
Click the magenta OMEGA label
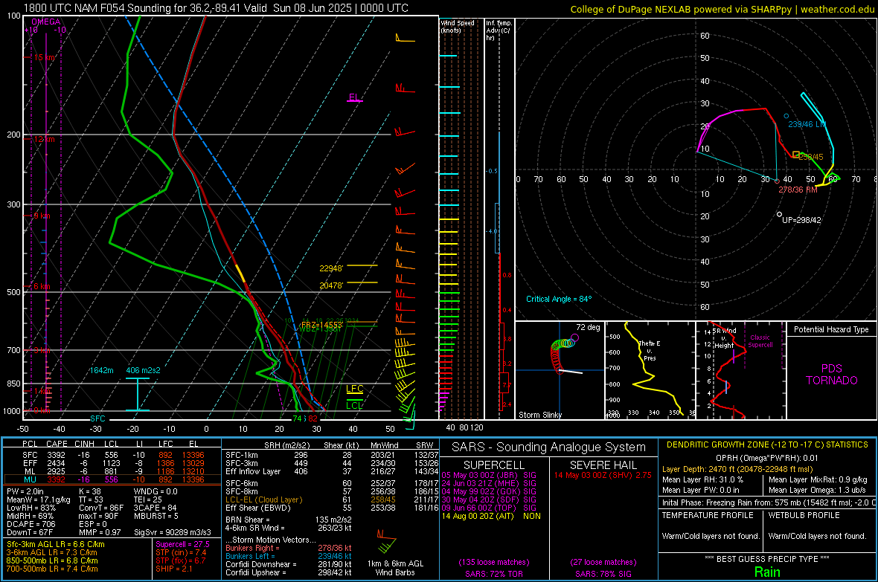click(46, 22)
